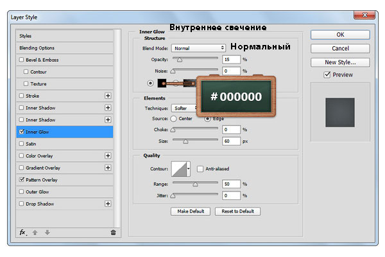Select the solid color glow radio button
This screenshot has width=385, height=257.
pyautogui.click(x=150, y=83)
